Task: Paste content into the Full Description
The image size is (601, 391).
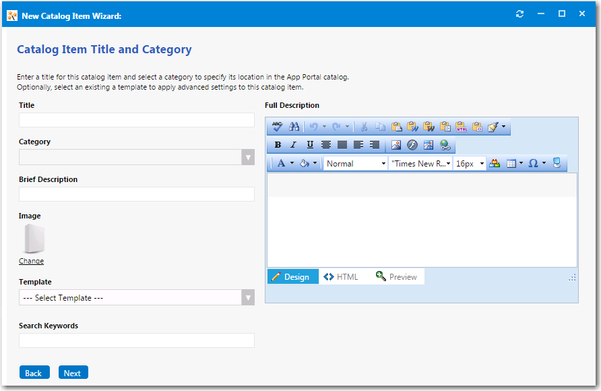Action: (x=396, y=126)
